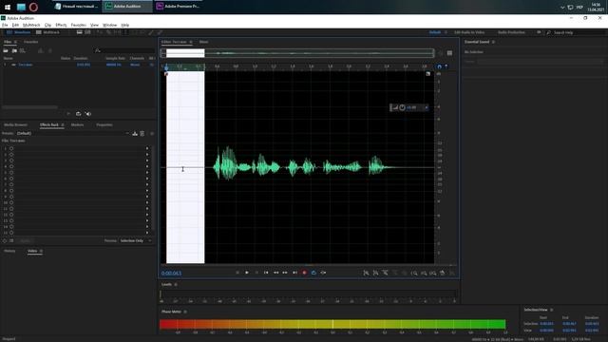
Task: Toggle power button of effect slot 2
Action: pyautogui.click(x=11, y=154)
